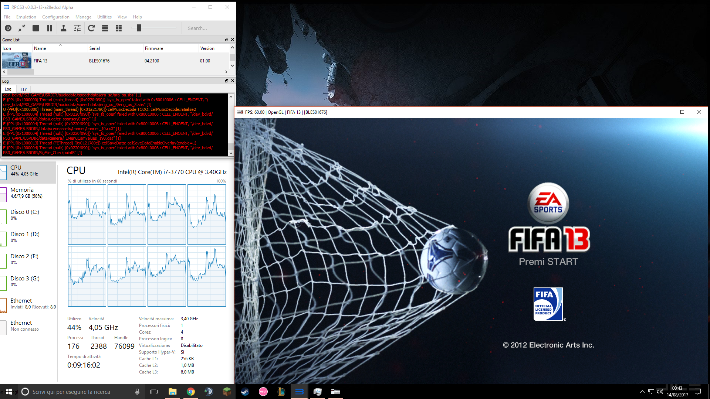Sort game list by Name column
Viewport: 710px width, 399px height.
coord(40,48)
